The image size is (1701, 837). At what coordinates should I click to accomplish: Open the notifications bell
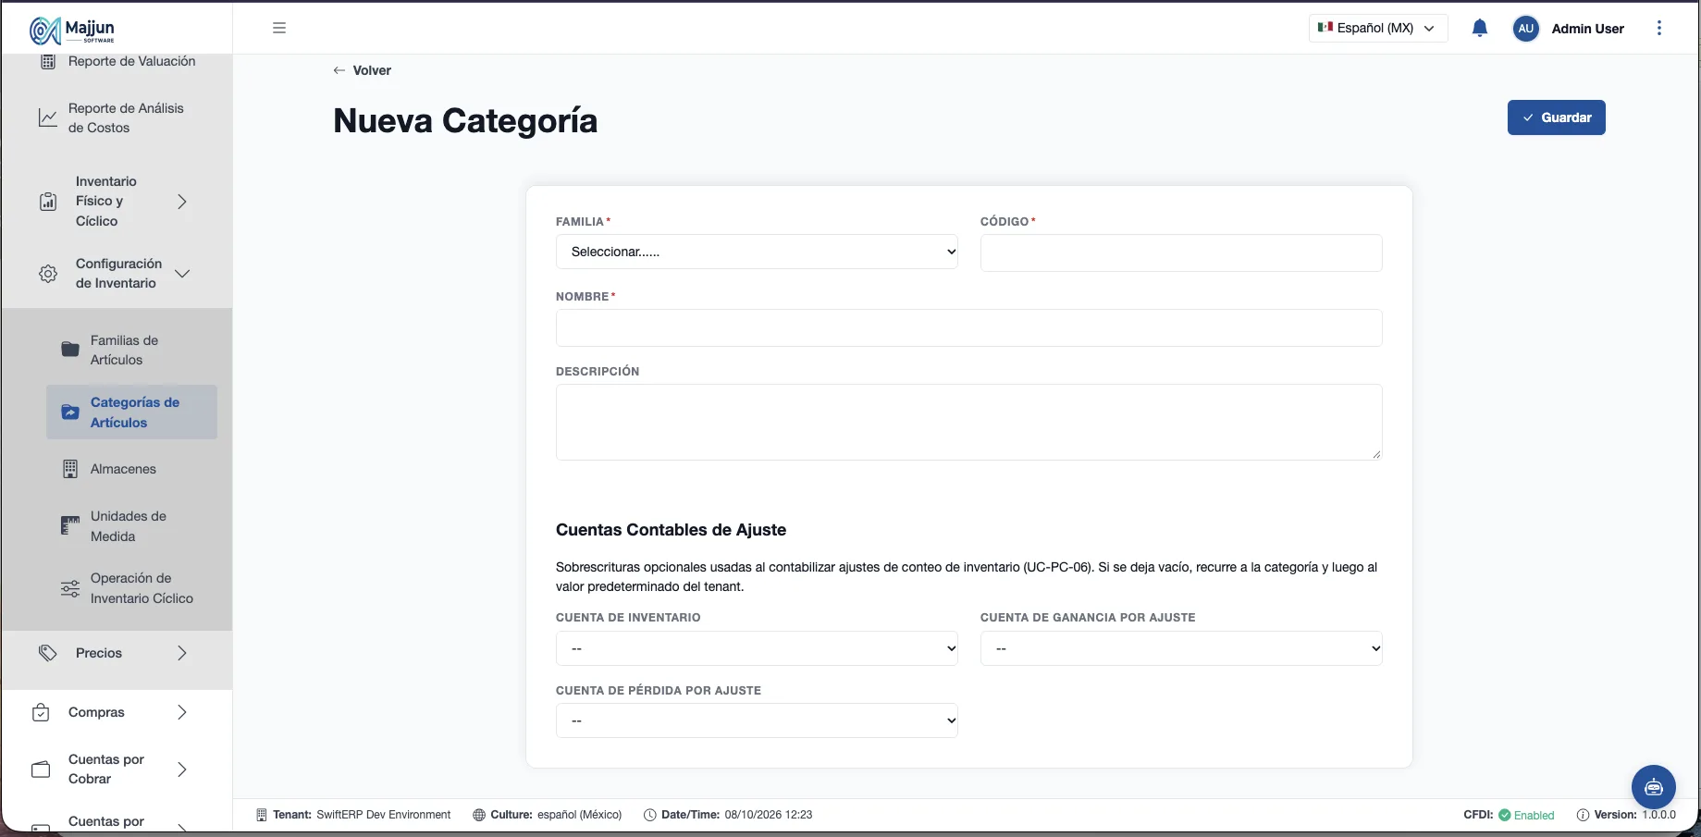pos(1479,29)
